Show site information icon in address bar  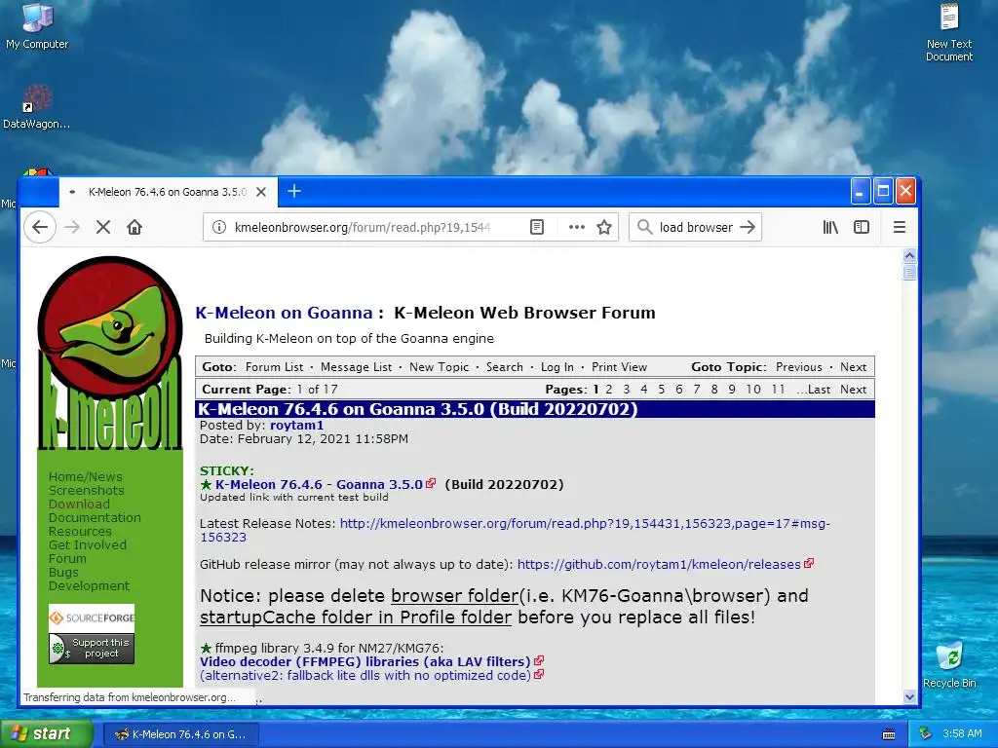(219, 227)
